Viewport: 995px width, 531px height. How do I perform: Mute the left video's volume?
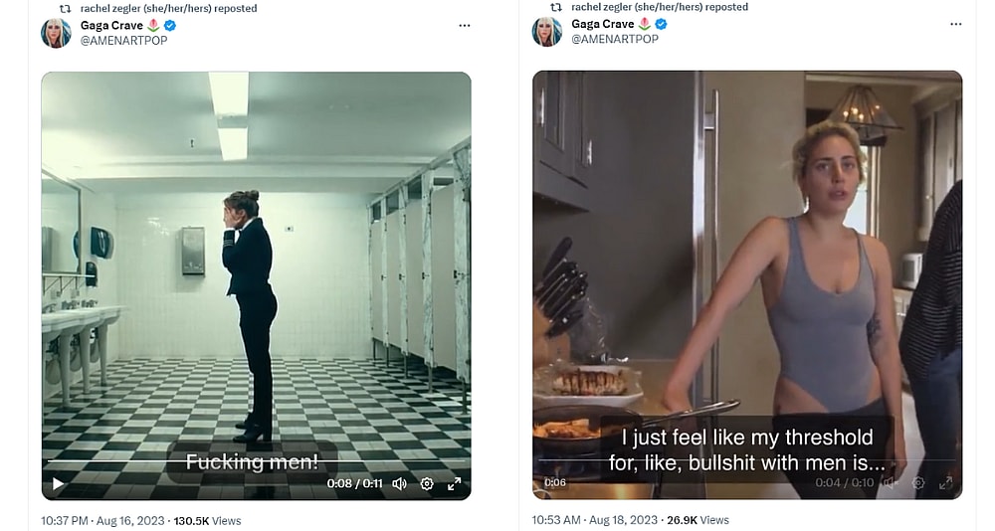399,484
